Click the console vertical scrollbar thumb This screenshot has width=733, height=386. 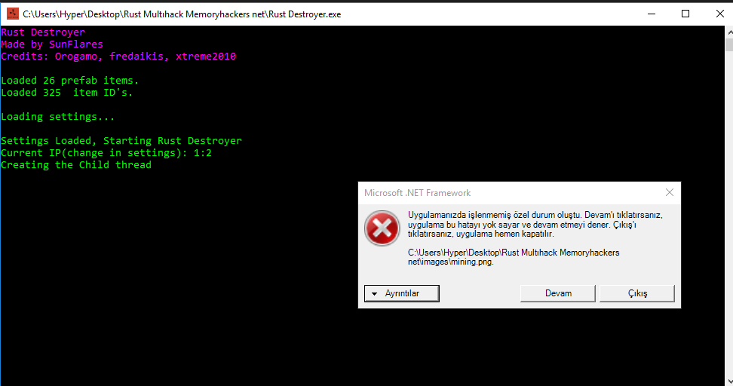[x=729, y=45]
